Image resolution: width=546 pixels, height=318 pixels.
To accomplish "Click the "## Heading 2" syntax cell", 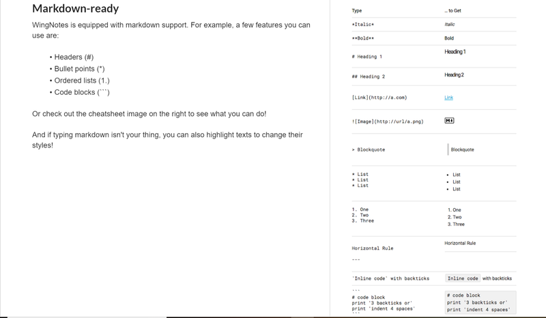I will [368, 76].
